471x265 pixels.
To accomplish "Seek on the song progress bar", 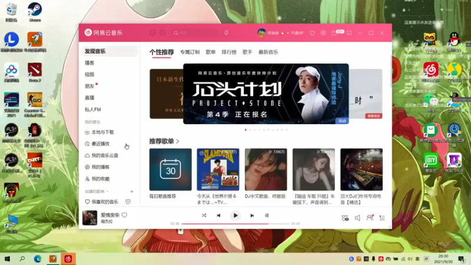I will point(235,224).
